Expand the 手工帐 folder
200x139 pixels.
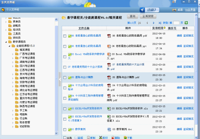pos(13,111)
